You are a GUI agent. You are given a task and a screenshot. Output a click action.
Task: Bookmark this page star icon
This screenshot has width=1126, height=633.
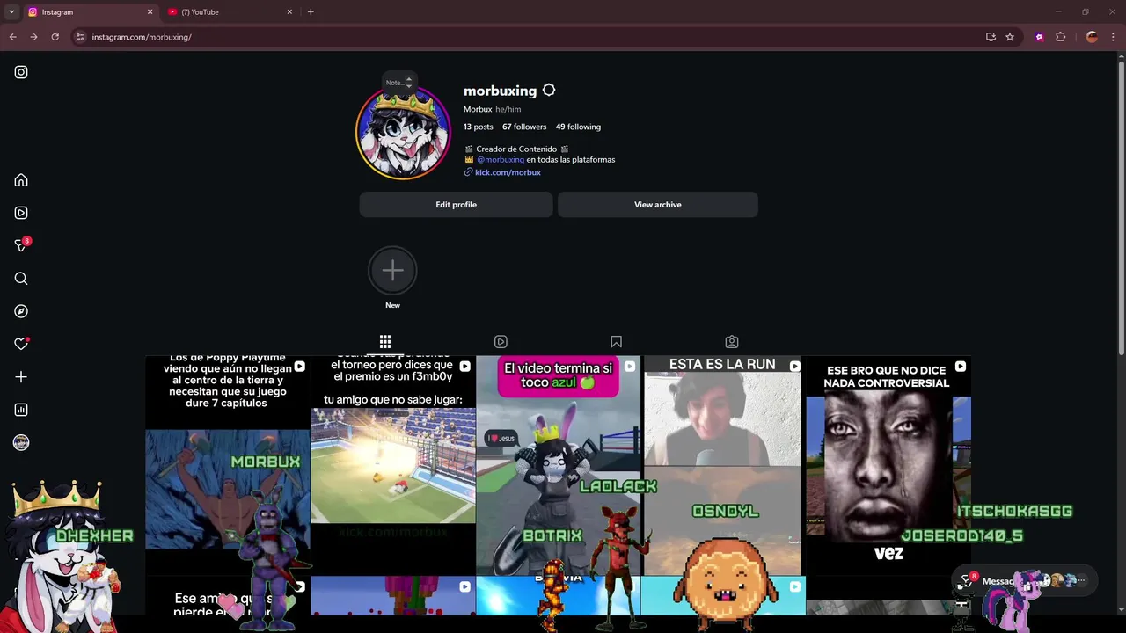1010,37
